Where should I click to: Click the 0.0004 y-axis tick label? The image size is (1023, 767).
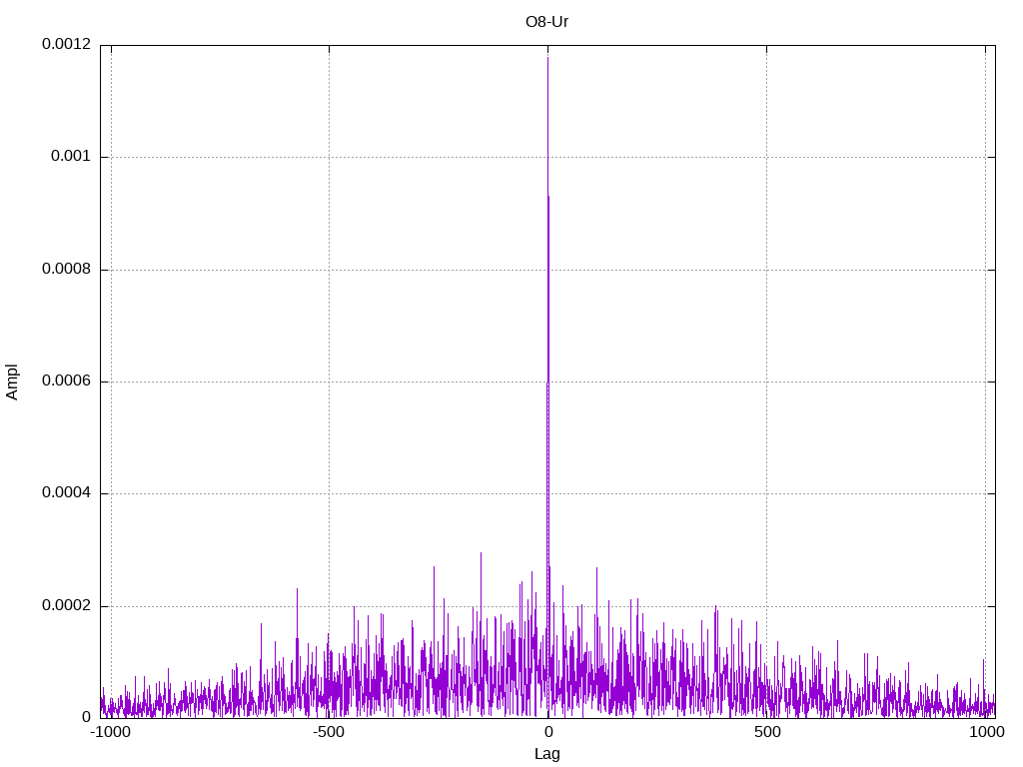67,493
